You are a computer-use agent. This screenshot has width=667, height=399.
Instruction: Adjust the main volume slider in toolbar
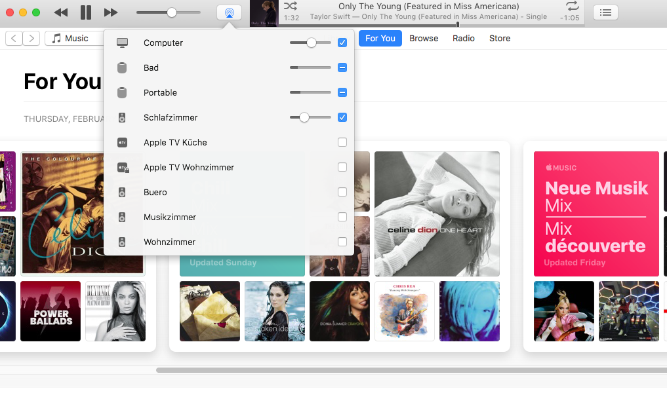click(x=169, y=12)
